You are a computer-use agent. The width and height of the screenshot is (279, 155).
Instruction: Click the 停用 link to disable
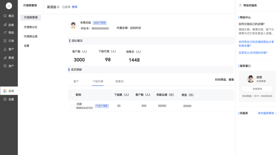pyautogui.click(x=75, y=7)
